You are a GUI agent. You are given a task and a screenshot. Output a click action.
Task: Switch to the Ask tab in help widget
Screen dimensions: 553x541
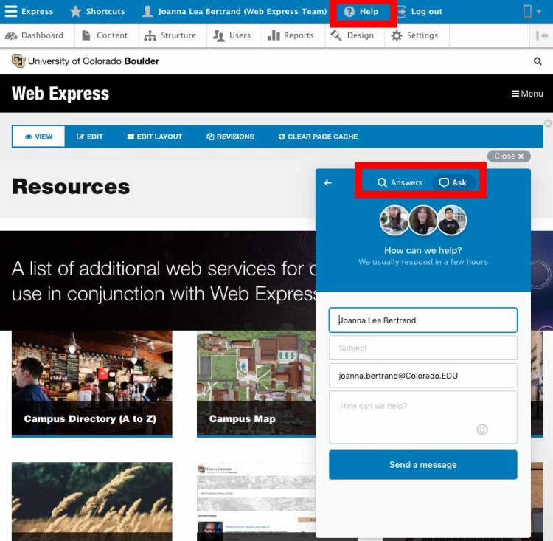pyautogui.click(x=453, y=182)
